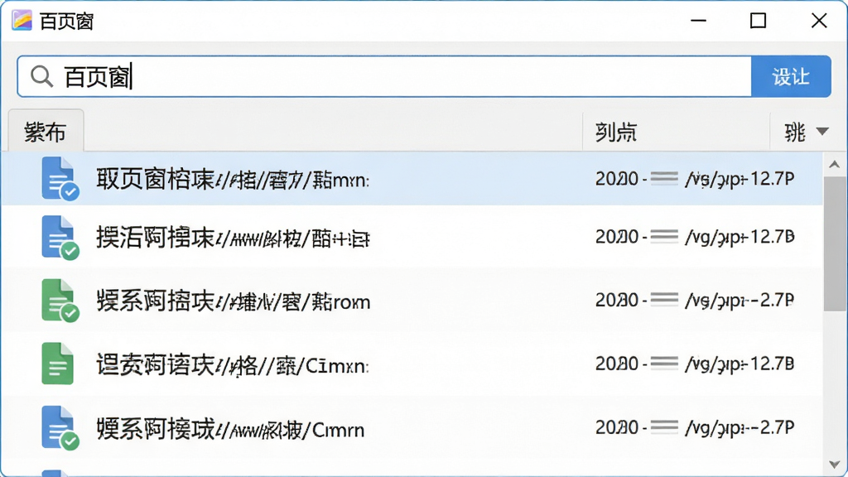Click the 2.7P value in the fifth row
This screenshot has width=848, height=477.
pos(777,427)
